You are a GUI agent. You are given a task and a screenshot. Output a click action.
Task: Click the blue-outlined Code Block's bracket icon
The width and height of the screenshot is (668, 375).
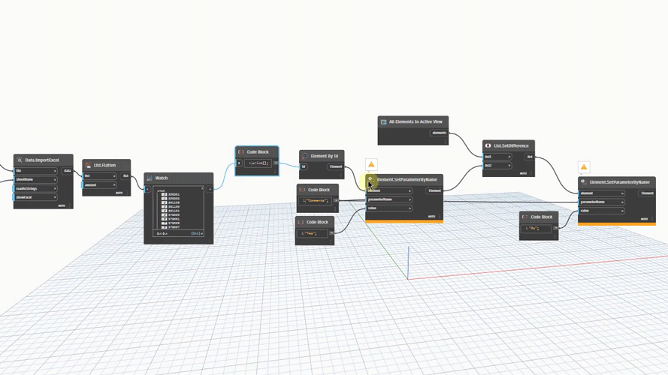[241, 151]
